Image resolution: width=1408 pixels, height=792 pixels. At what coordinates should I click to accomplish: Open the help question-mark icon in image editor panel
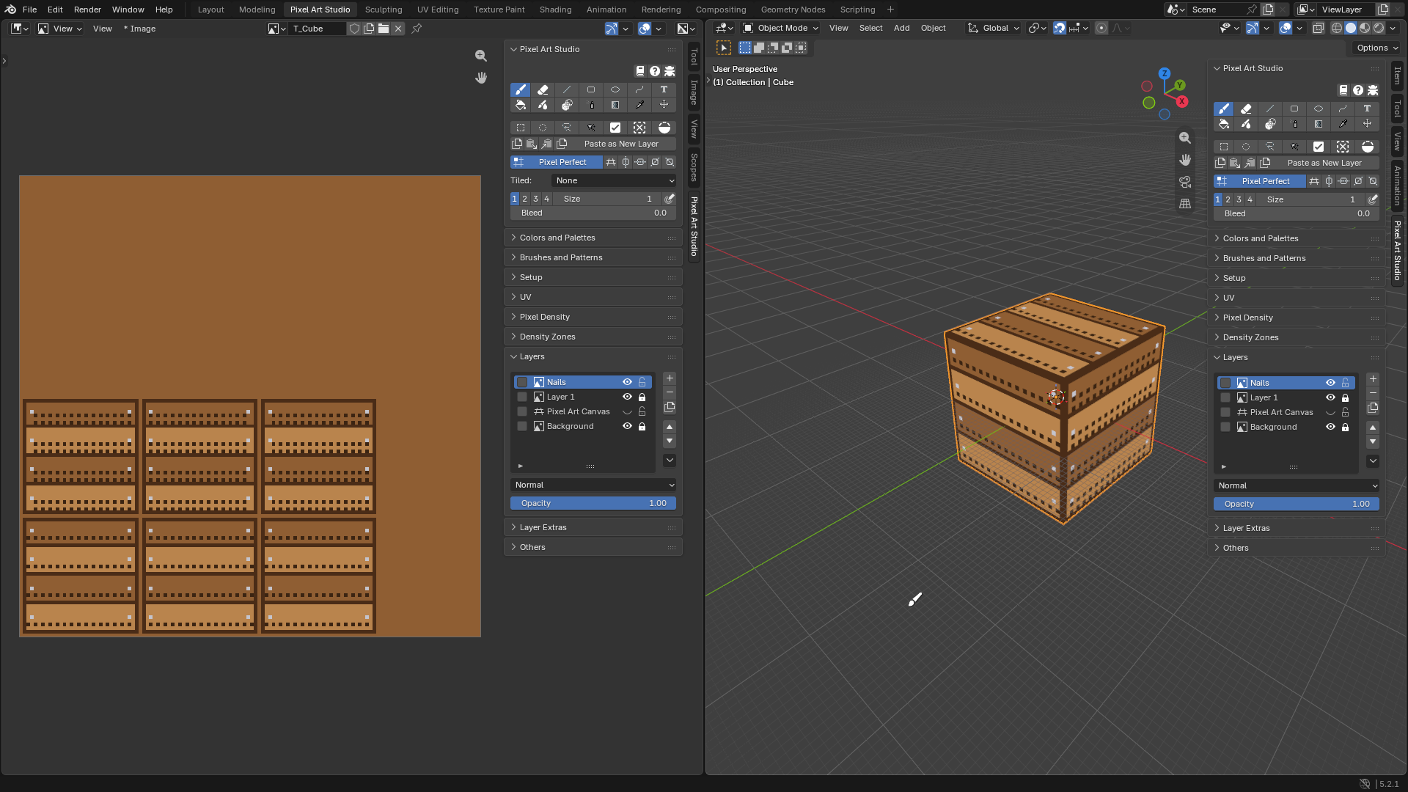click(x=655, y=71)
